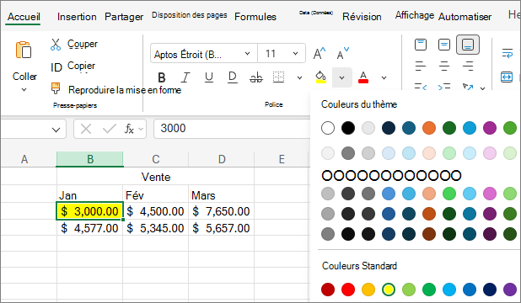Pick the yellow standard color swatch
This screenshot has height=303, width=521.
point(389,290)
